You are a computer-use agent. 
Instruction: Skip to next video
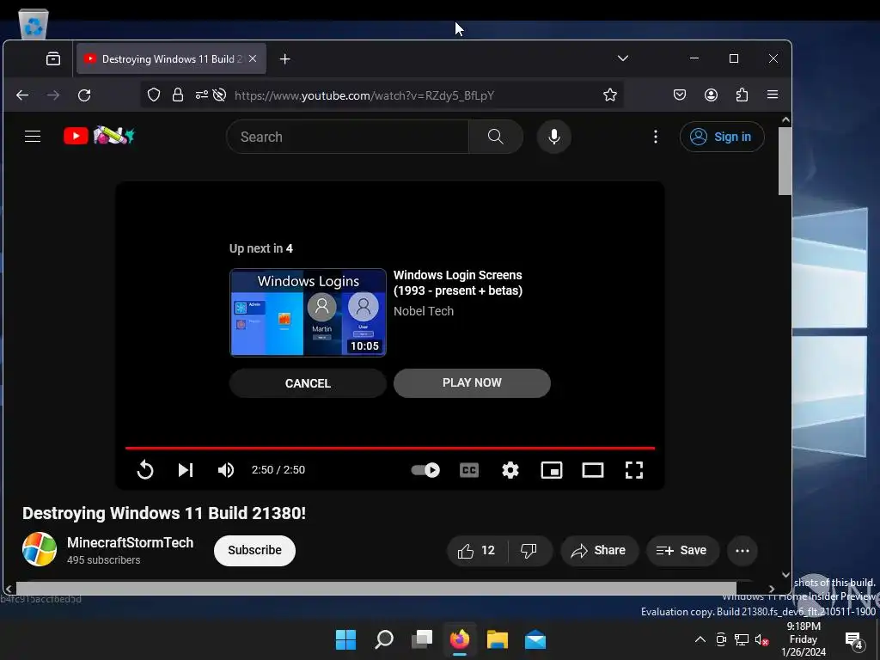coord(186,470)
